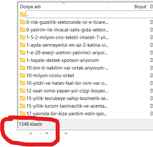This screenshot has height=147, width=153.
Task: Click folder icon for 0-yatirim-ile-ihracat
Action: [22, 30]
